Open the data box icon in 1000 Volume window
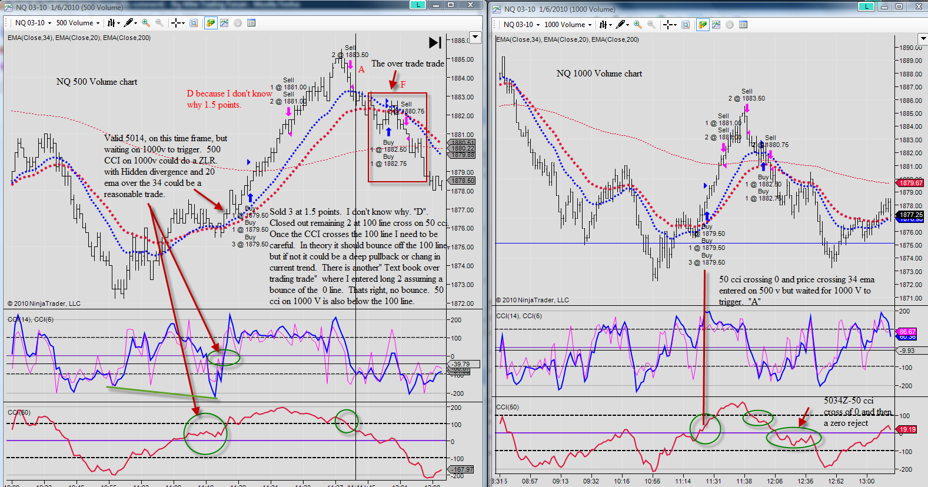This screenshot has width=928, height=487. point(686,25)
